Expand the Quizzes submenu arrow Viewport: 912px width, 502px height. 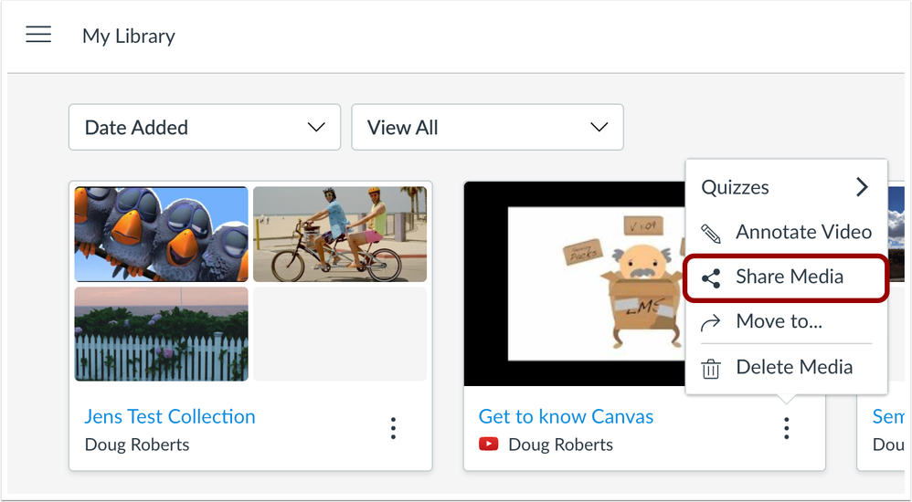861,187
